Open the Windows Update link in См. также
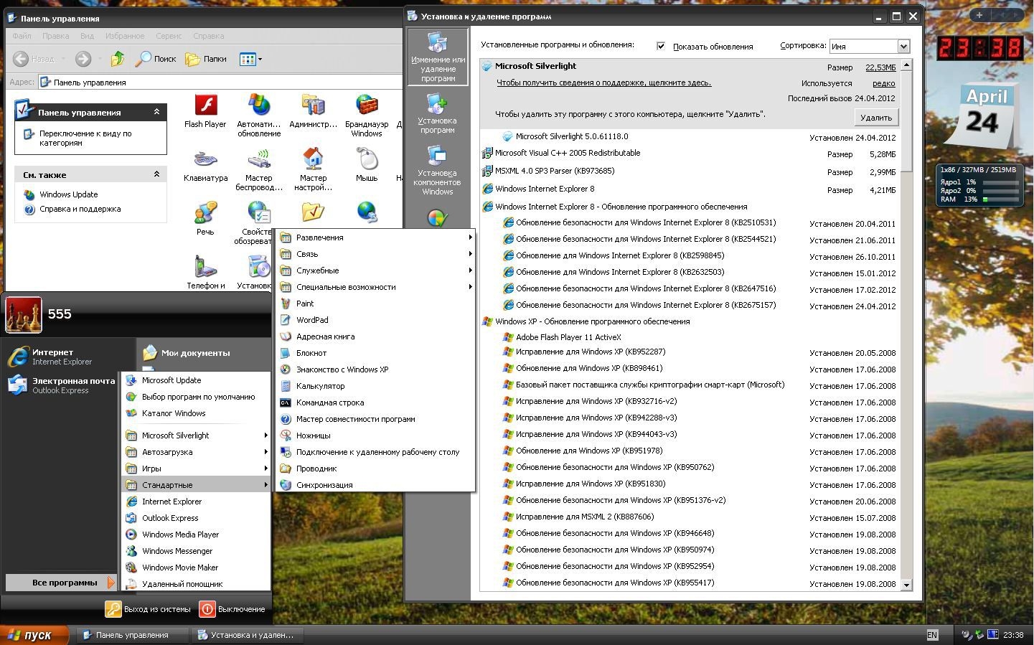The width and height of the screenshot is (1034, 645). point(69,194)
